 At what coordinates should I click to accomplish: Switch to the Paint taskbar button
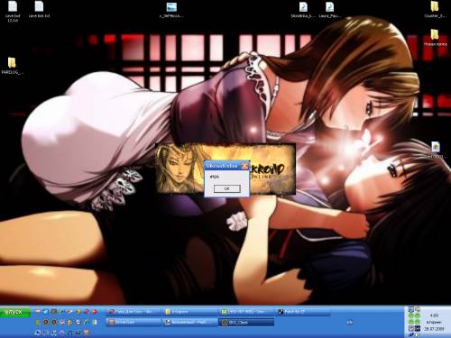click(x=190, y=323)
